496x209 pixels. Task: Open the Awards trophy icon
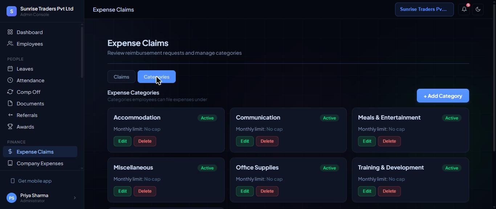coord(10,127)
